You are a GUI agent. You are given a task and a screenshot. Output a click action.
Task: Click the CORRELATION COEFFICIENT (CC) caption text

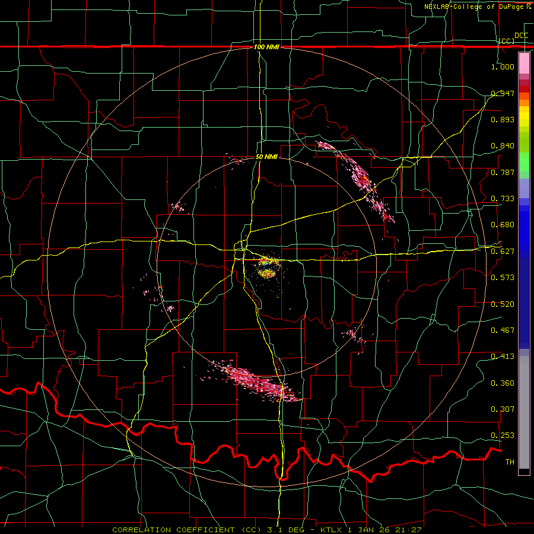point(187,530)
